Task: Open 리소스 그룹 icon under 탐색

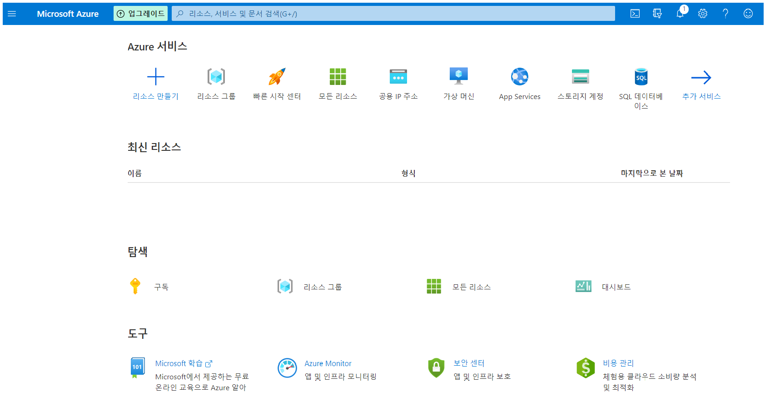Action: 285,286
